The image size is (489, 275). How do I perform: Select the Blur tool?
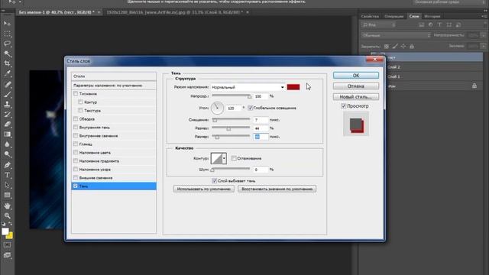click(x=7, y=144)
